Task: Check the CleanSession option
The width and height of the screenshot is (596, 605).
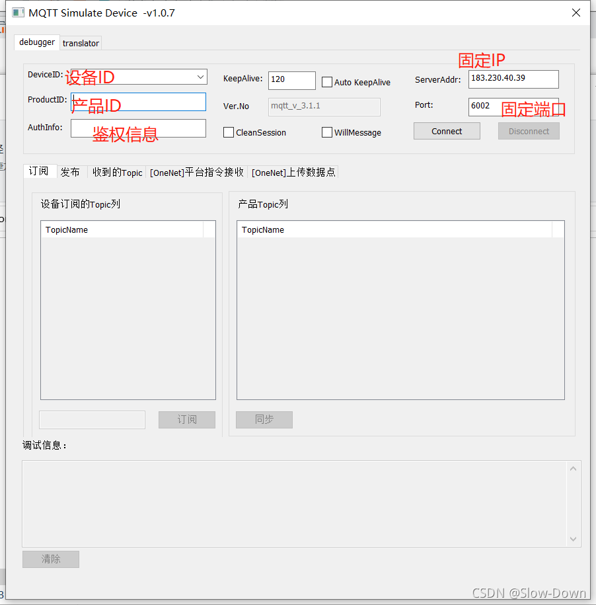Action: point(228,132)
